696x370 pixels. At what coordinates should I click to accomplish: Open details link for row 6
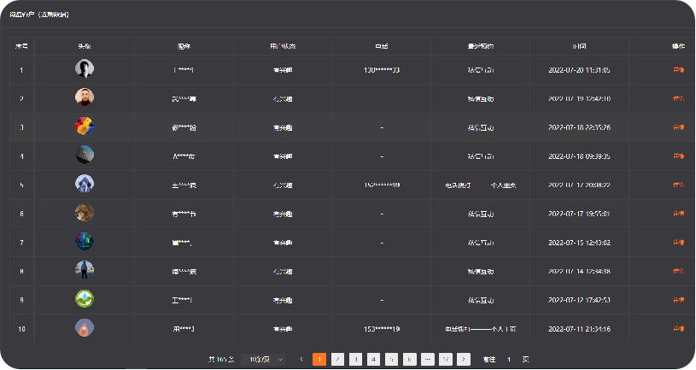678,214
